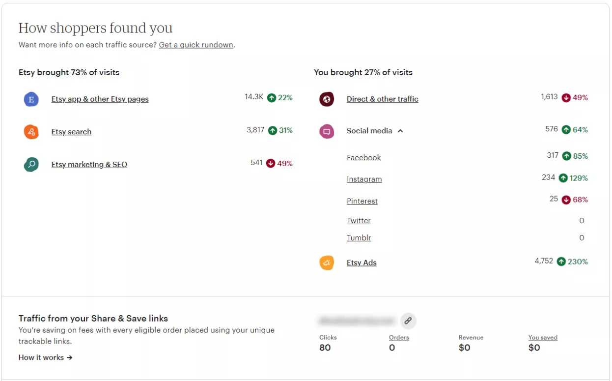Click the orange megaphone Etsy Ads icon
The height and width of the screenshot is (381, 612).
click(327, 263)
